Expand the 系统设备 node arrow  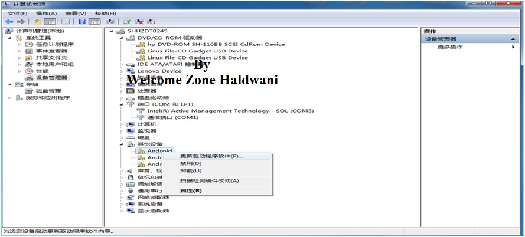122,204
